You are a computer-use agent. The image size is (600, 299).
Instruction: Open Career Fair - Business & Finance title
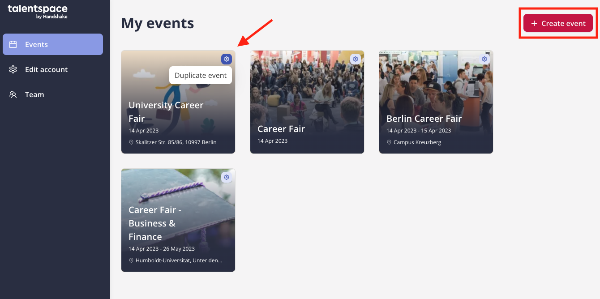155,223
